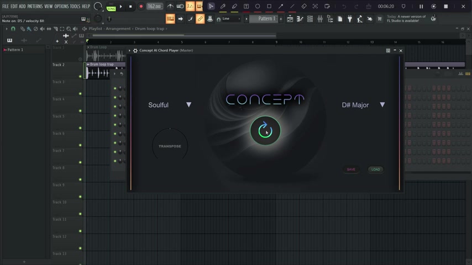Toggle Song/Pattern mode button
Image resolution: width=472 pixels, height=265 pixels.
[x=111, y=7]
